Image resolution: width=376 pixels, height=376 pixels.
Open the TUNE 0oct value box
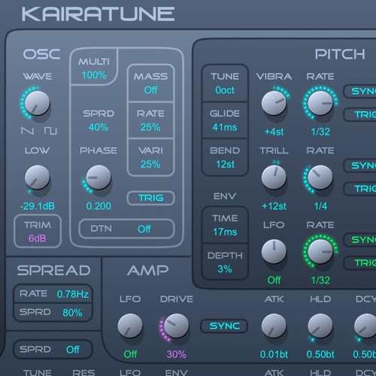point(225,83)
